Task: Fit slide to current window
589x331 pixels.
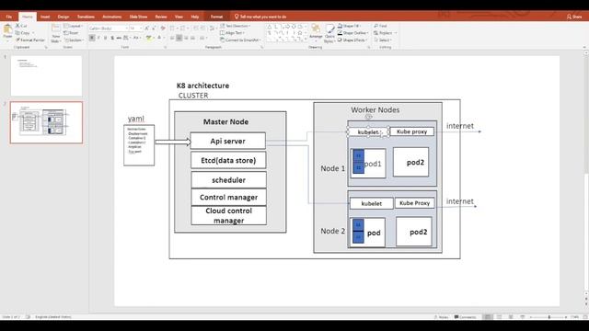Action: pyautogui.click(x=585, y=317)
